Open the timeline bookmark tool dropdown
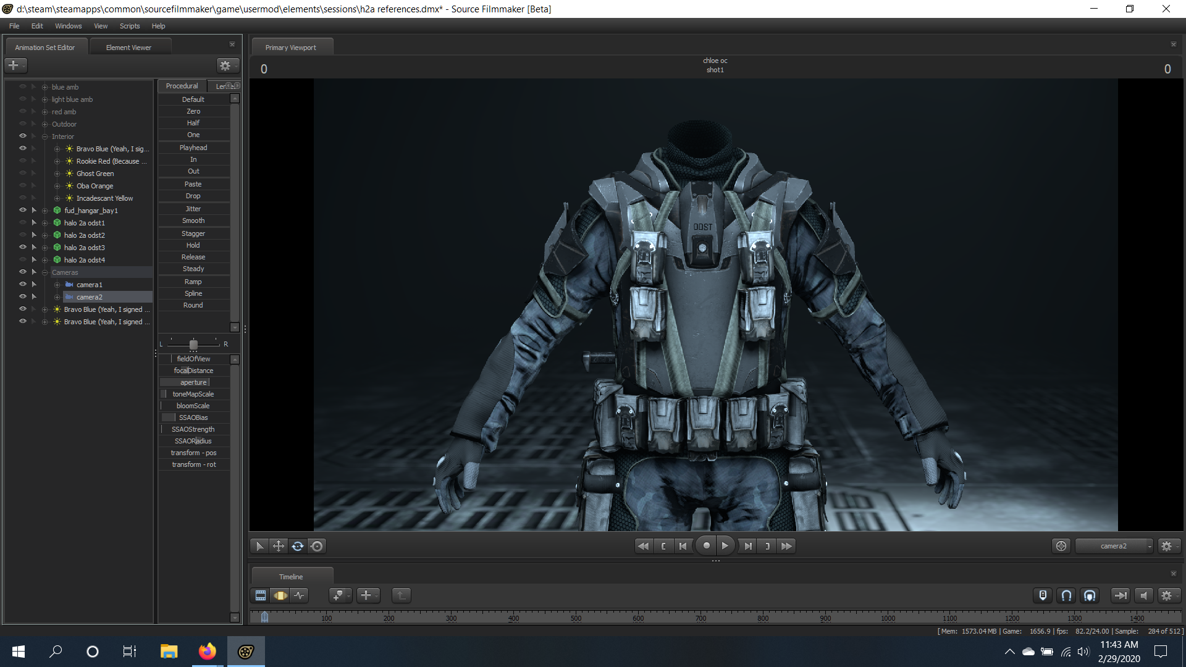Screen dimensions: 1186x667 pyautogui.click(x=340, y=595)
